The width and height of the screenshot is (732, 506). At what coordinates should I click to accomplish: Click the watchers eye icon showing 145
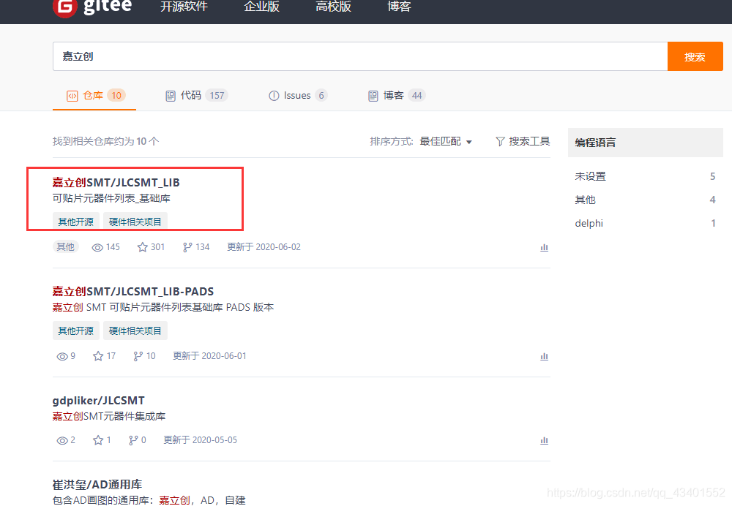[x=97, y=248]
